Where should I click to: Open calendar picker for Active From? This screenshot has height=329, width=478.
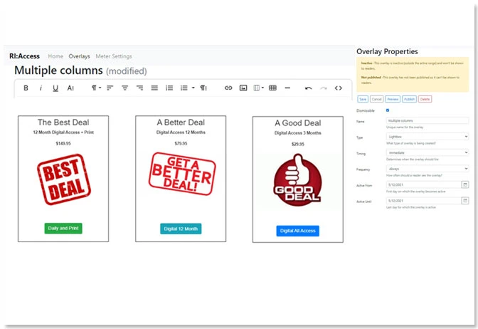tap(465, 184)
